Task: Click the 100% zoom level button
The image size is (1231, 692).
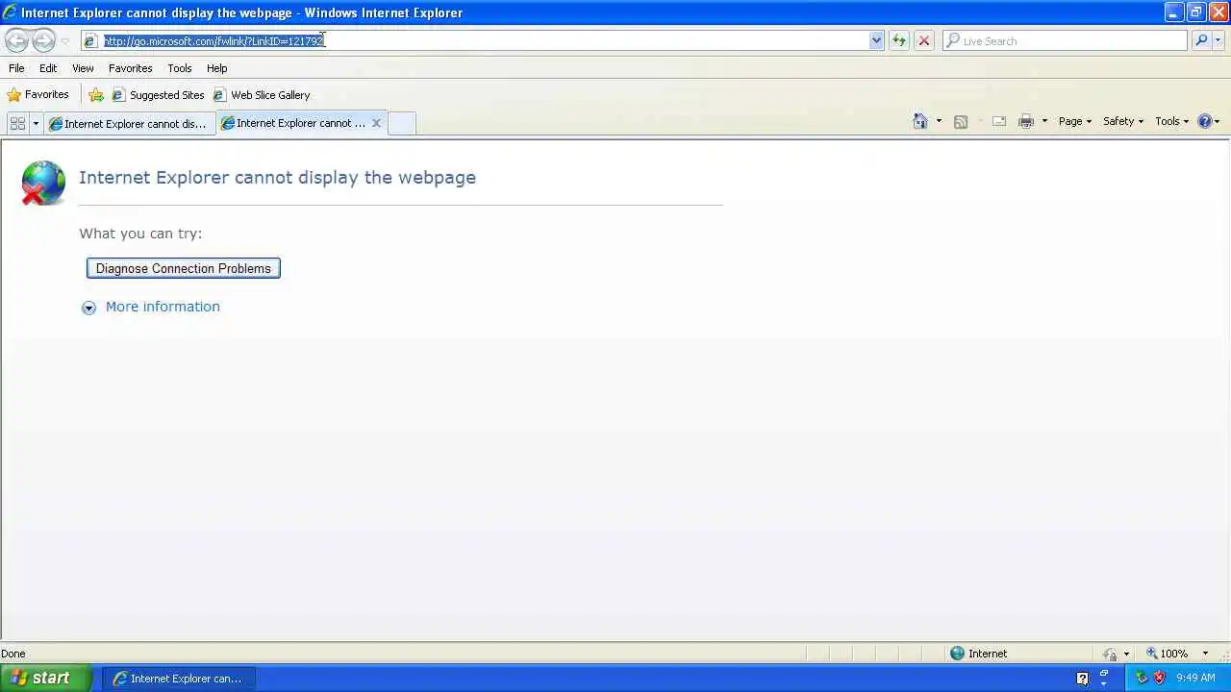Action: [x=1168, y=654]
